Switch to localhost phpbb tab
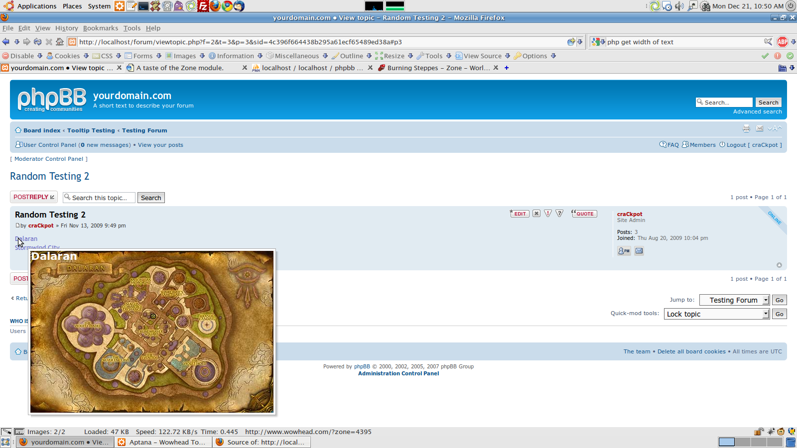 point(308,68)
